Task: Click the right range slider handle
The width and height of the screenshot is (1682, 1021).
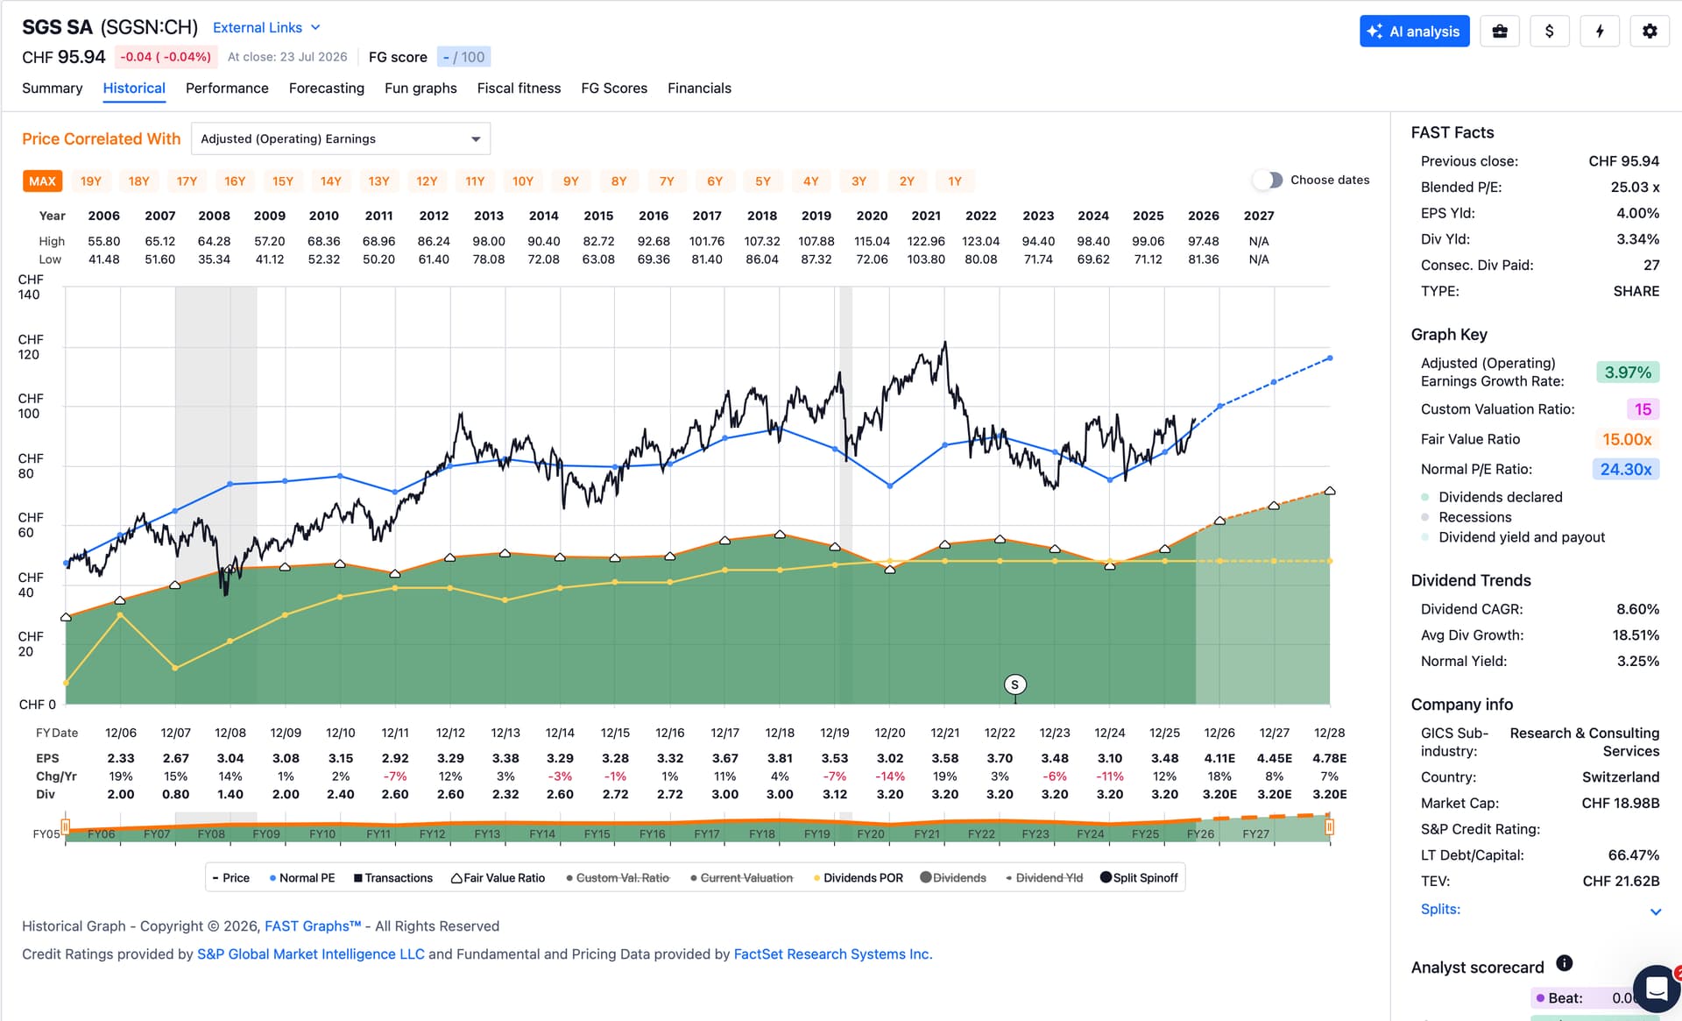Action: 1329,826
